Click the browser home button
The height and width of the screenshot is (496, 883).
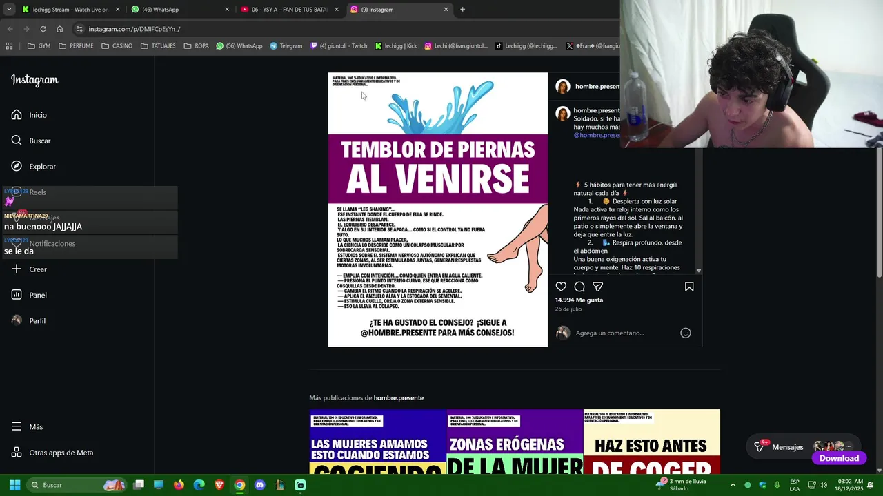(59, 29)
